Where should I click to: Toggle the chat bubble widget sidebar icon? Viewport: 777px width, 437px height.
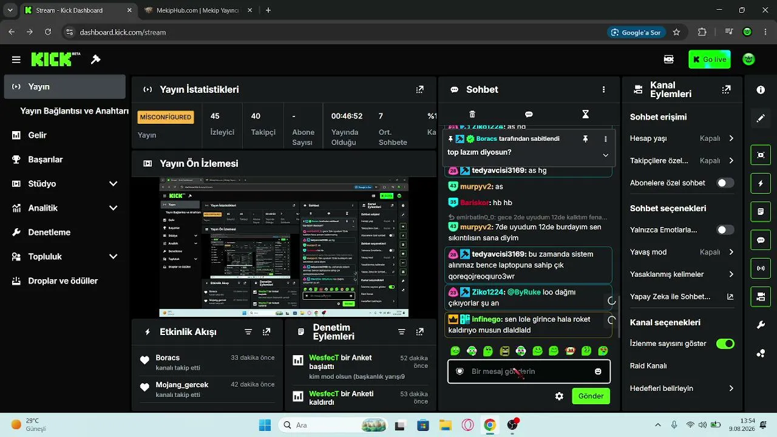(761, 240)
